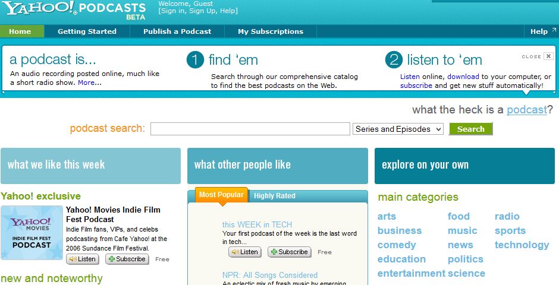Focus the podcast search text field
The height and width of the screenshot is (285, 559).
pyautogui.click(x=250, y=129)
